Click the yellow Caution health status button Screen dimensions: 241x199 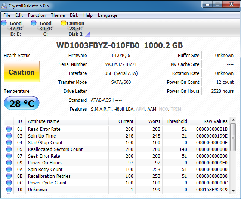pyautogui.click(x=21, y=72)
